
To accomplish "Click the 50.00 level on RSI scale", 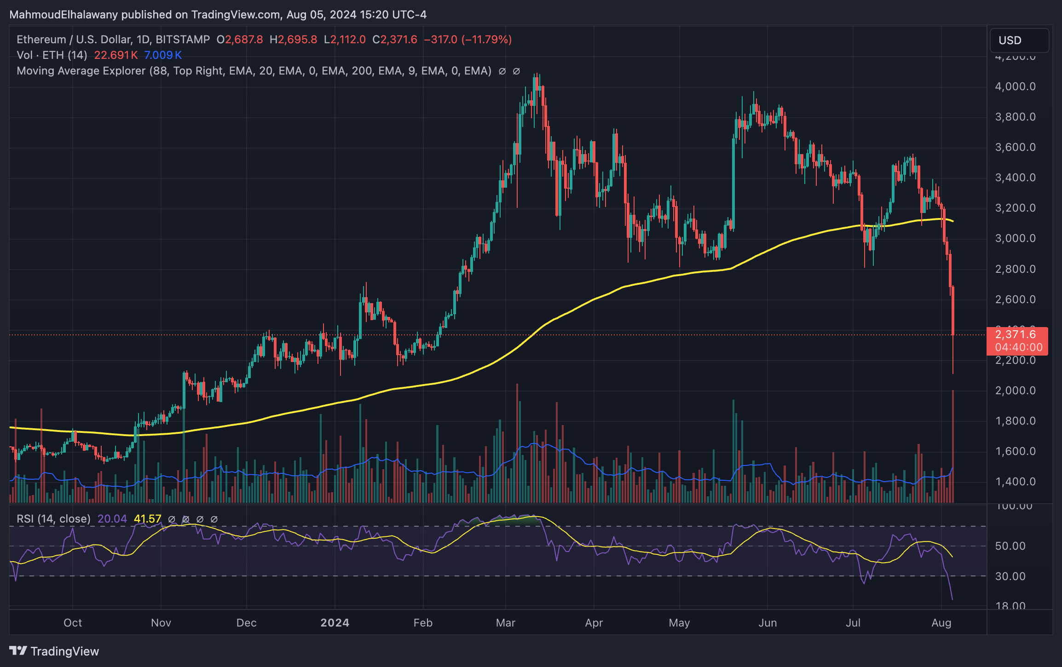I will (1010, 546).
